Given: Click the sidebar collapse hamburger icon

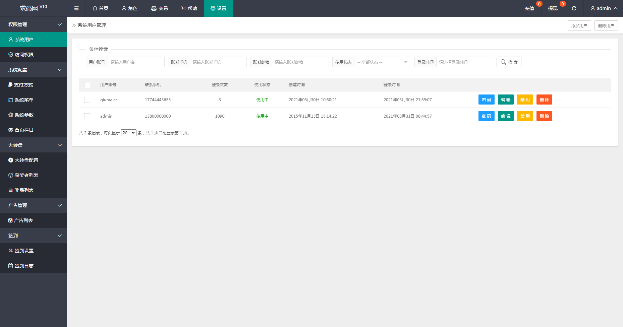Looking at the screenshot, I should [x=76, y=8].
